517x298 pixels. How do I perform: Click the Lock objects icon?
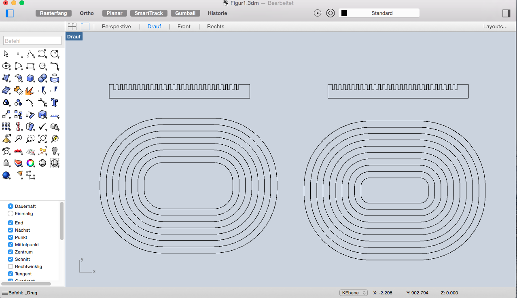coord(6,163)
